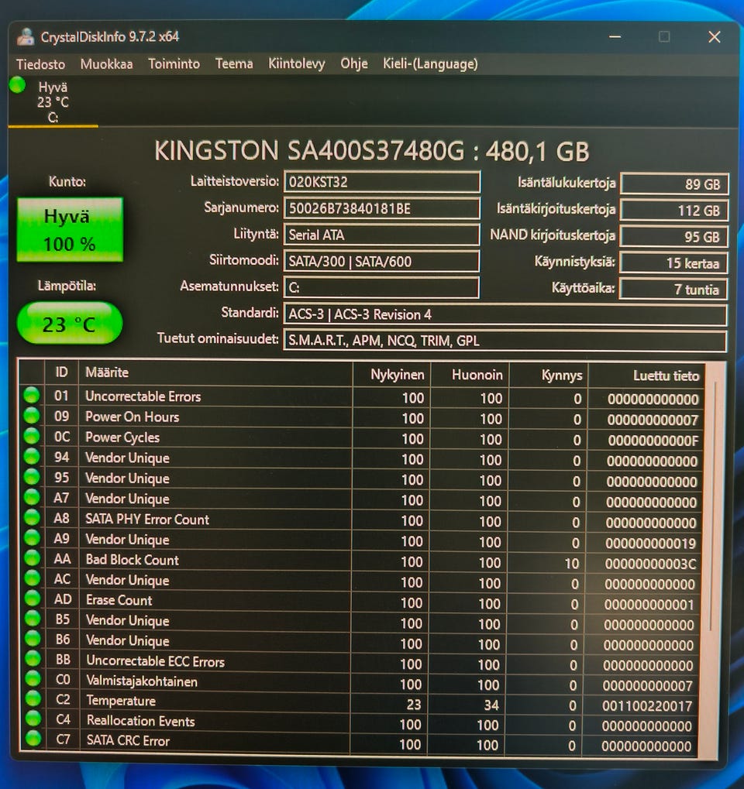744x789 pixels.
Task: Click the Huonoin column header
Action: [469, 375]
